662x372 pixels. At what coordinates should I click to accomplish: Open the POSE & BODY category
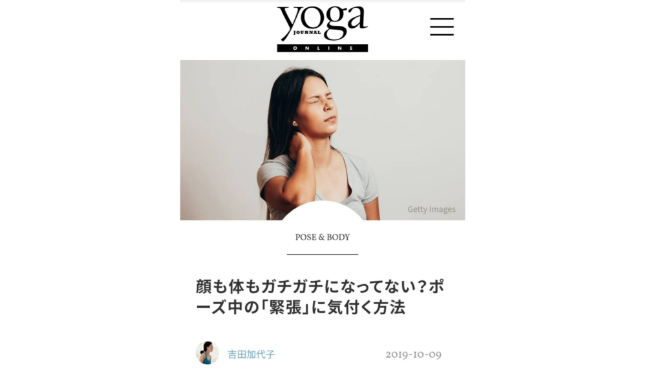tap(322, 238)
